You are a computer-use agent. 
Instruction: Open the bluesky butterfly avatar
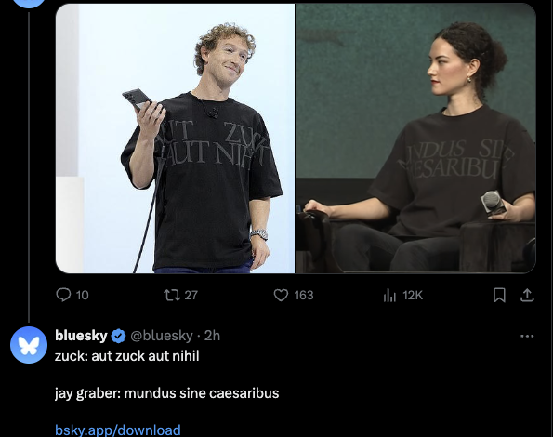[29, 345]
